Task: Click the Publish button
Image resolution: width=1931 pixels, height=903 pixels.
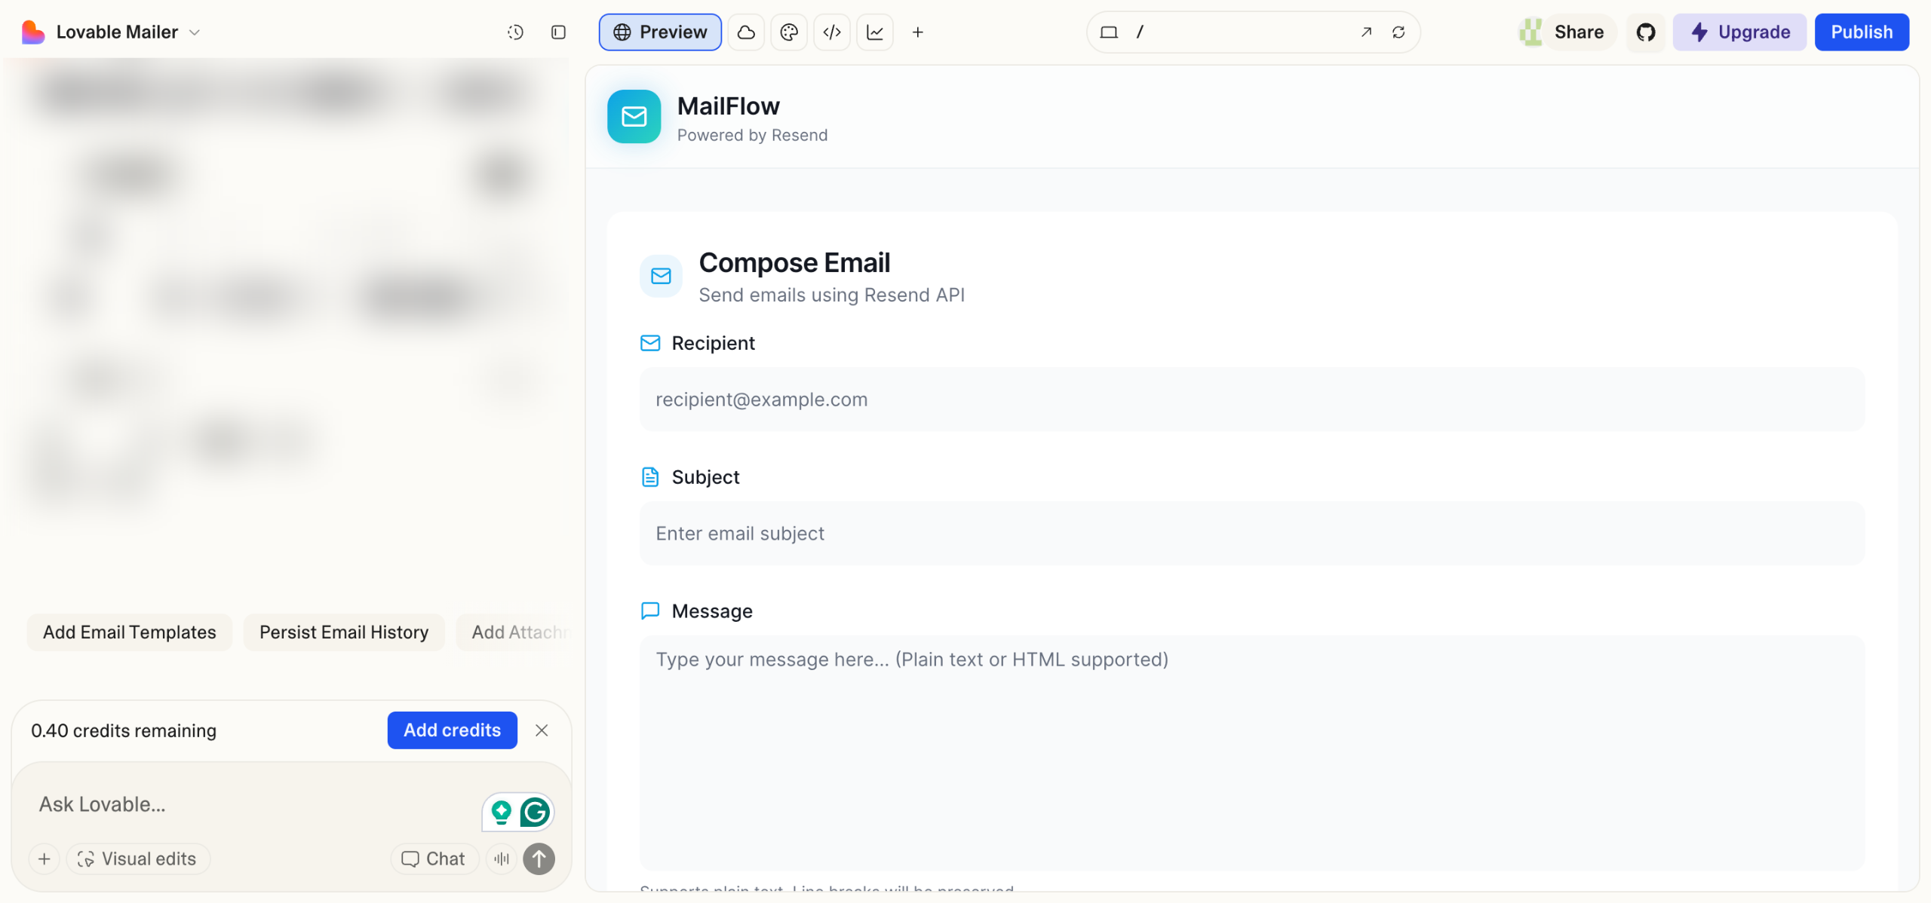Action: [x=1862, y=32]
